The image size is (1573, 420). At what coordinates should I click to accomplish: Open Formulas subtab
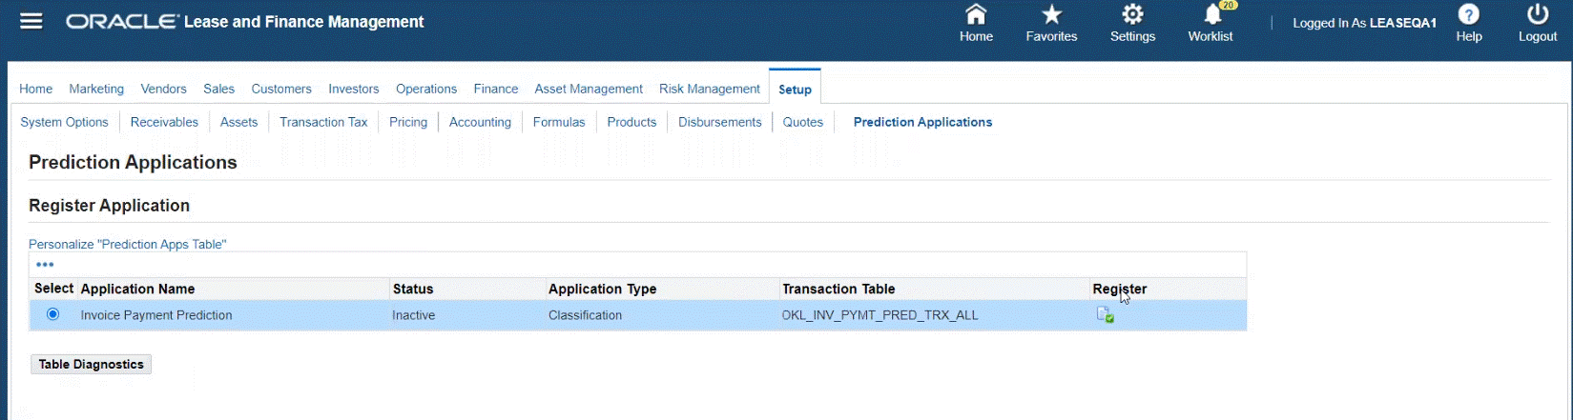pos(559,122)
